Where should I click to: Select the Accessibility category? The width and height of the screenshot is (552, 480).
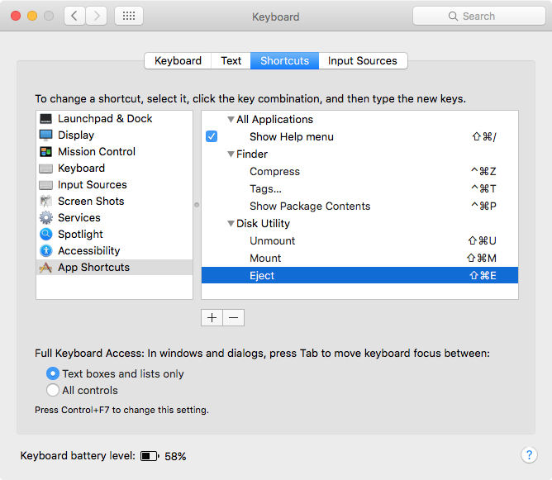[x=114, y=250]
